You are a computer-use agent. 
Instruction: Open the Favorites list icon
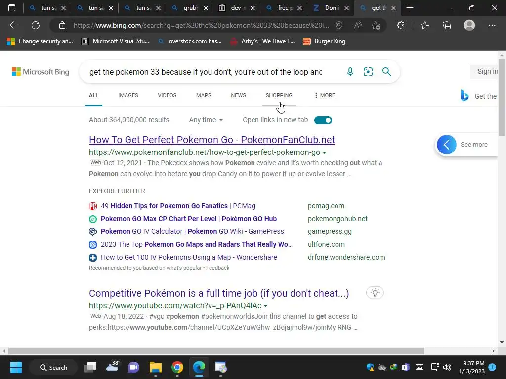tap(424, 25)
